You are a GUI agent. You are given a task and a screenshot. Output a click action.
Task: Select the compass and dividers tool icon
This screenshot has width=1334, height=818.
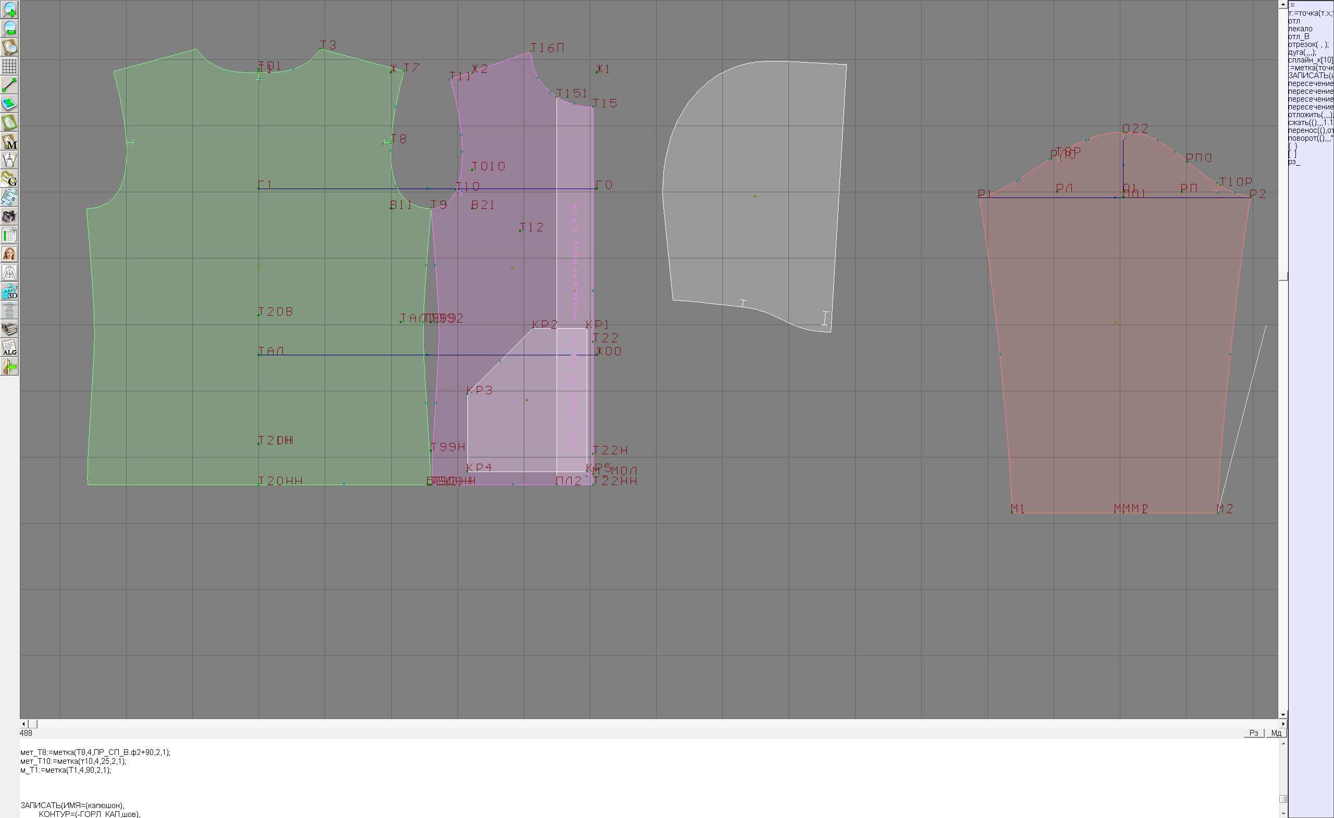(x=9, y=160)
